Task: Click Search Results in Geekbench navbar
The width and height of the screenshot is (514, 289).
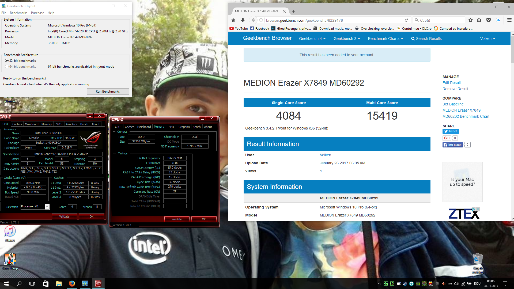Action: coord(426,39)
